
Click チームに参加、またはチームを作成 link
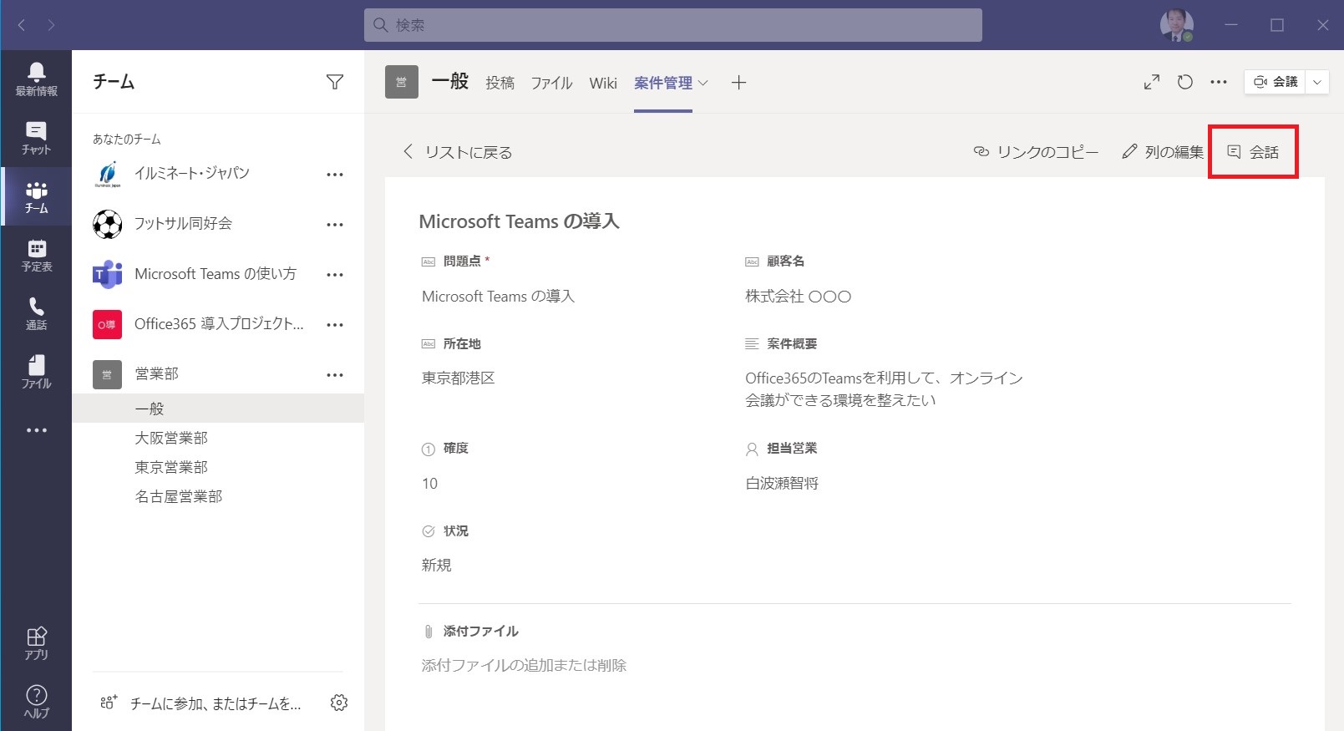point(200,703)
